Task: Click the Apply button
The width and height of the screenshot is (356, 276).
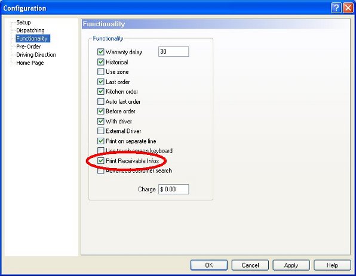Action: pos(291,265)
